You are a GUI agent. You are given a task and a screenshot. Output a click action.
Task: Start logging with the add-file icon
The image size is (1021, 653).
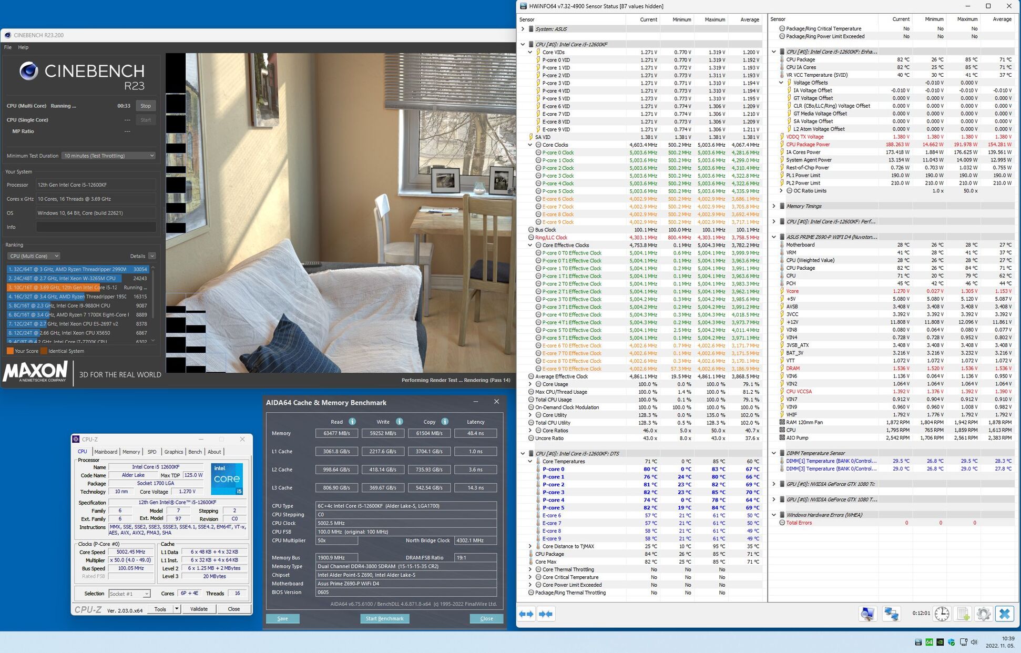pyautogui.click(x=963, y=614)
